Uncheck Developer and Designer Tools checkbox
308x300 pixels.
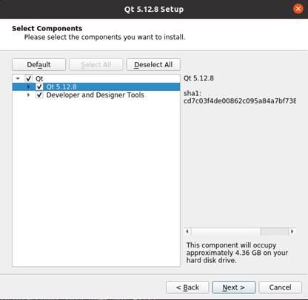[39, 95]
